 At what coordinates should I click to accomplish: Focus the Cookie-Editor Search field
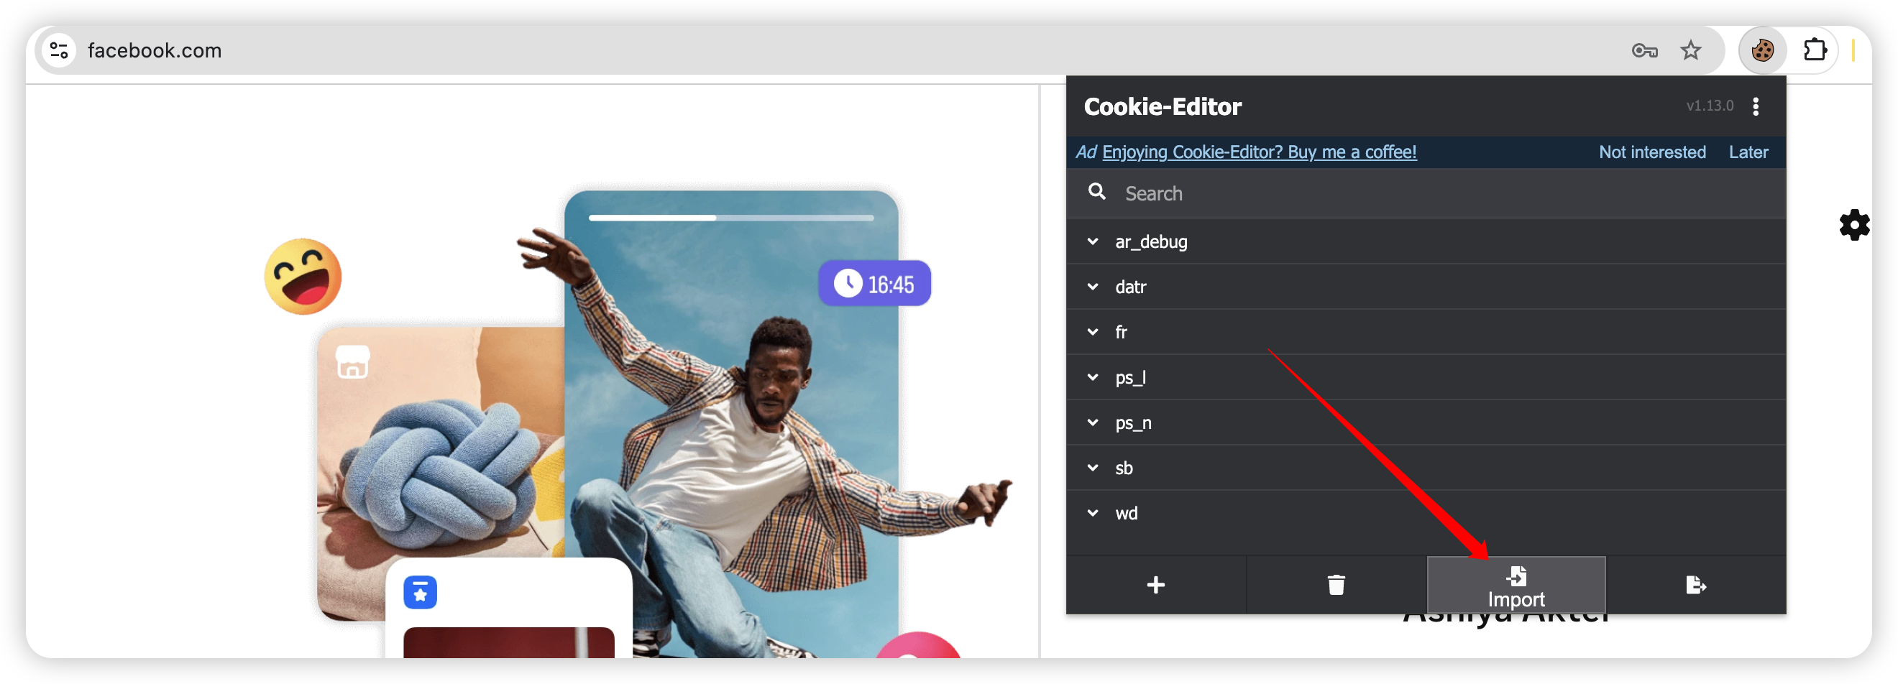coord(1426,193)
